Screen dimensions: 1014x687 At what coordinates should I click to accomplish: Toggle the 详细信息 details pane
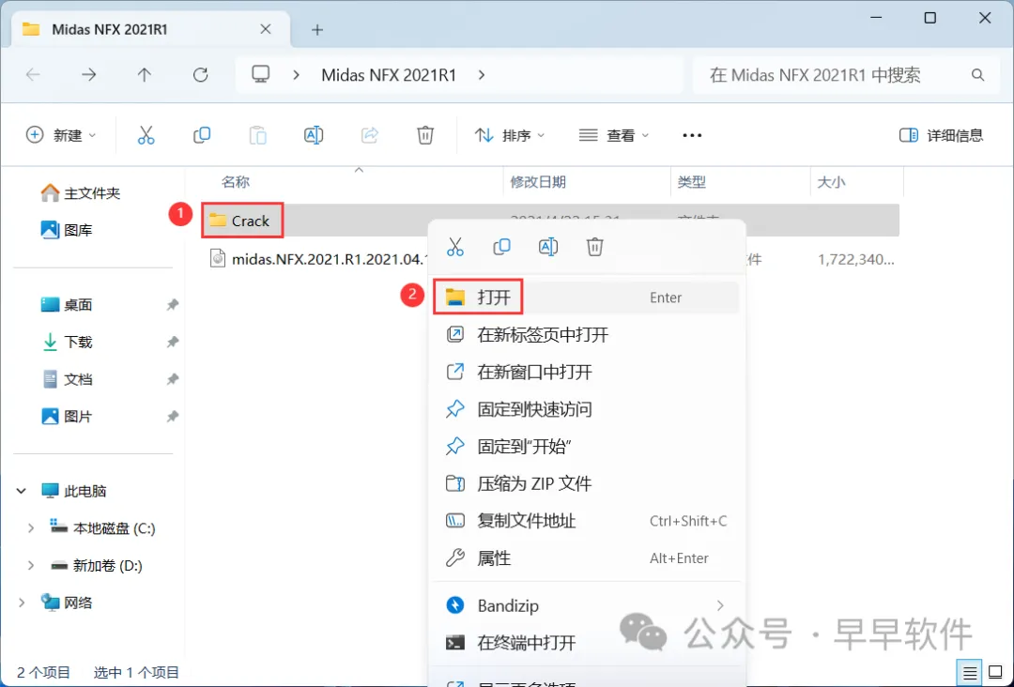pyautogui.click(x=941, y=135)
